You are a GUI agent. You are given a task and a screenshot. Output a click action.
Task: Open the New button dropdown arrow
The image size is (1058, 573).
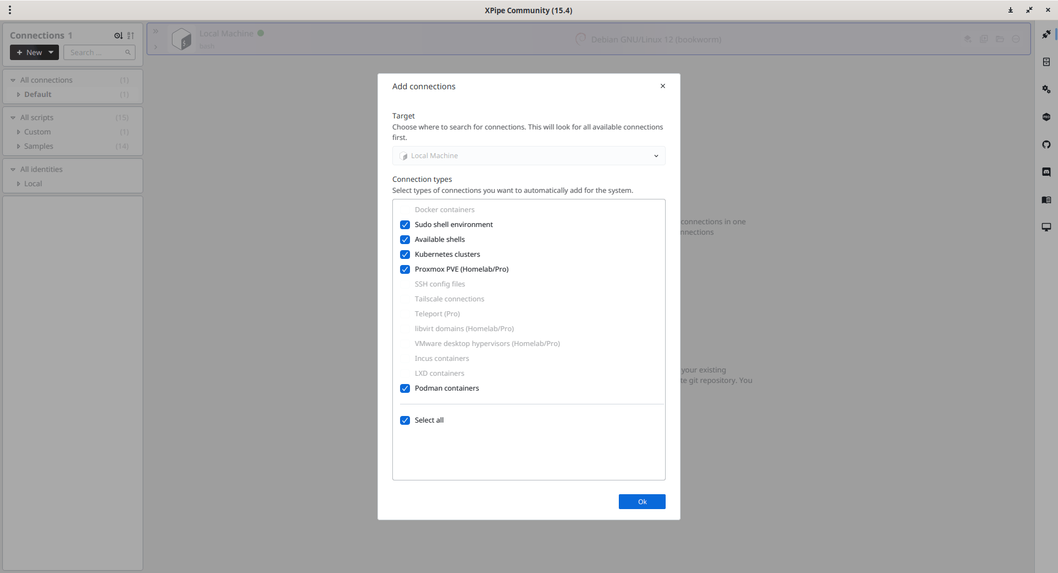(51, 52)
